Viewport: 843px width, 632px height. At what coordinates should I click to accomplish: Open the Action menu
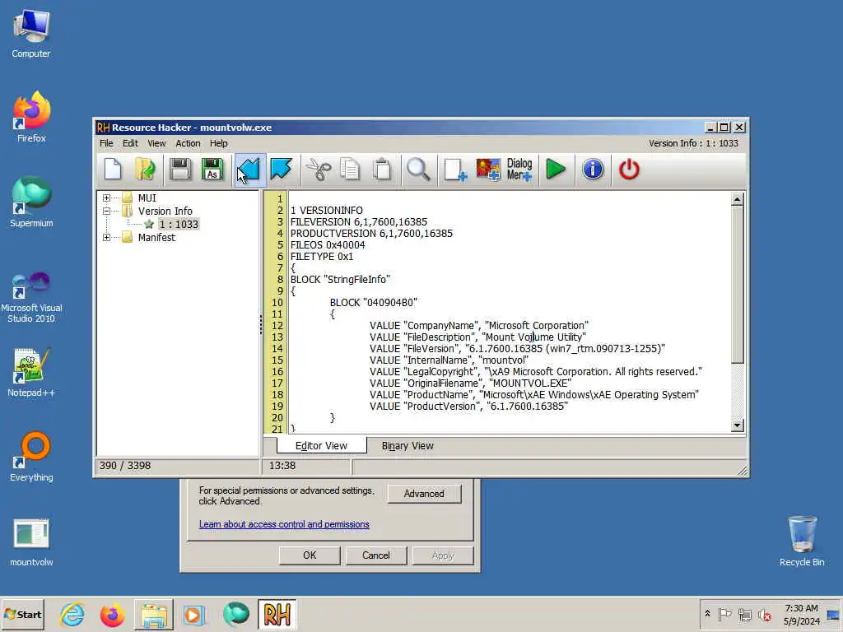tap(188, 143)
